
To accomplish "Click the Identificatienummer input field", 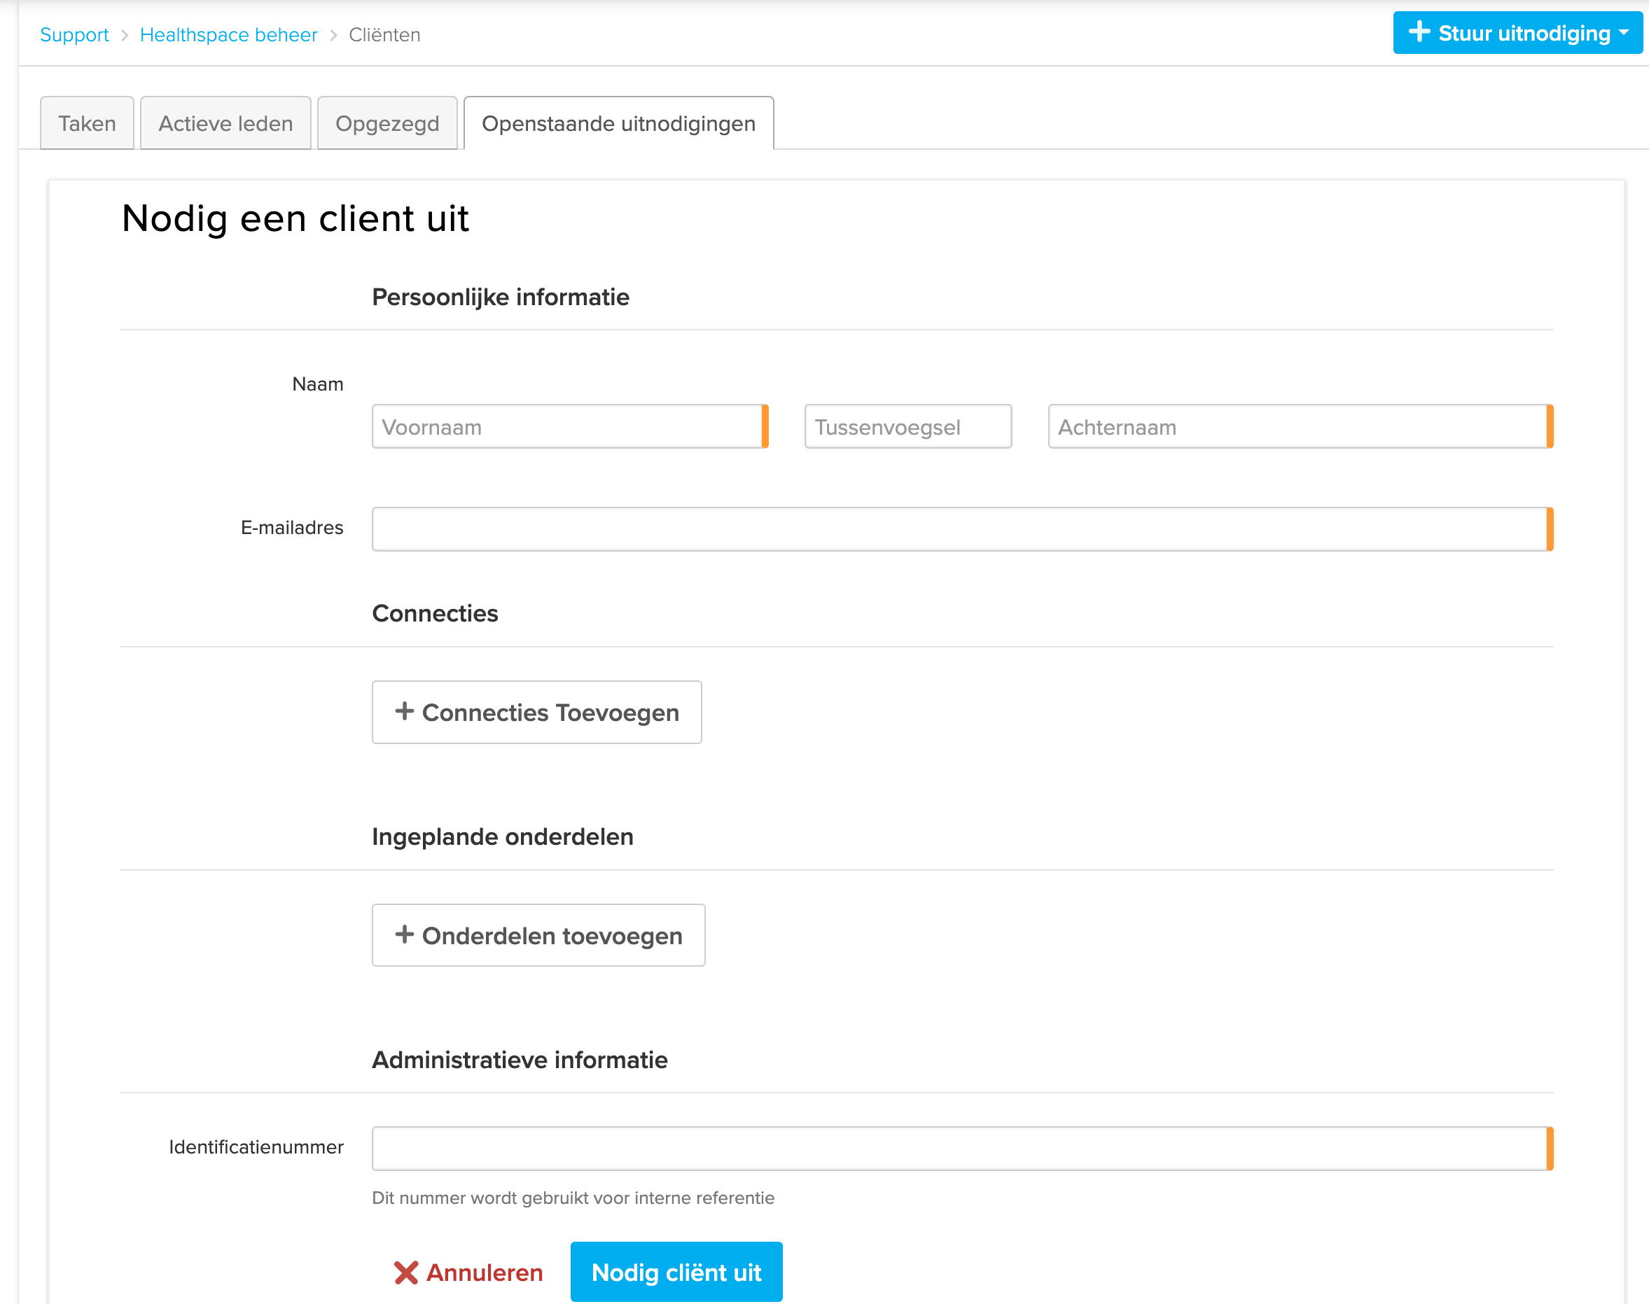I will click(x=959, y=1148).
